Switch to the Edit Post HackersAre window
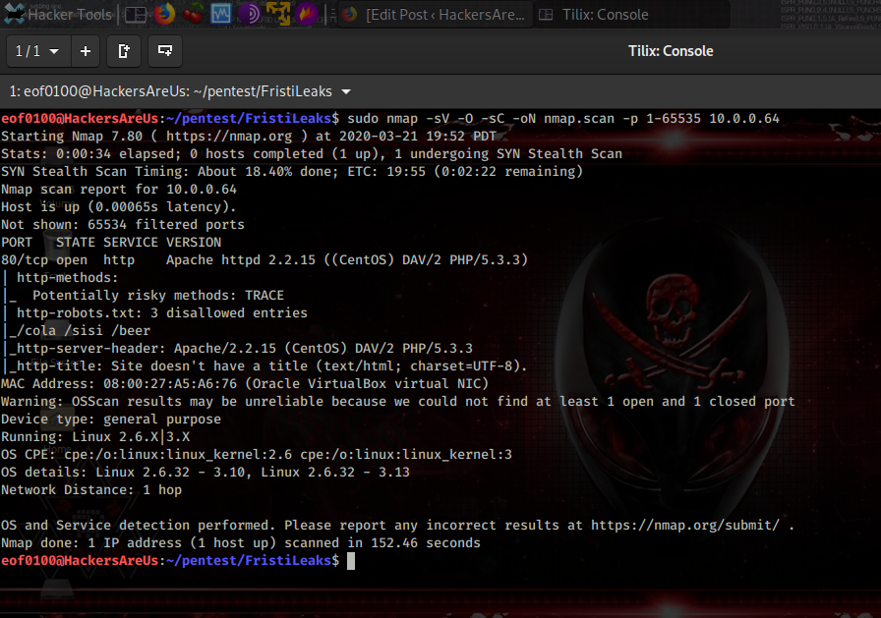 436,15
